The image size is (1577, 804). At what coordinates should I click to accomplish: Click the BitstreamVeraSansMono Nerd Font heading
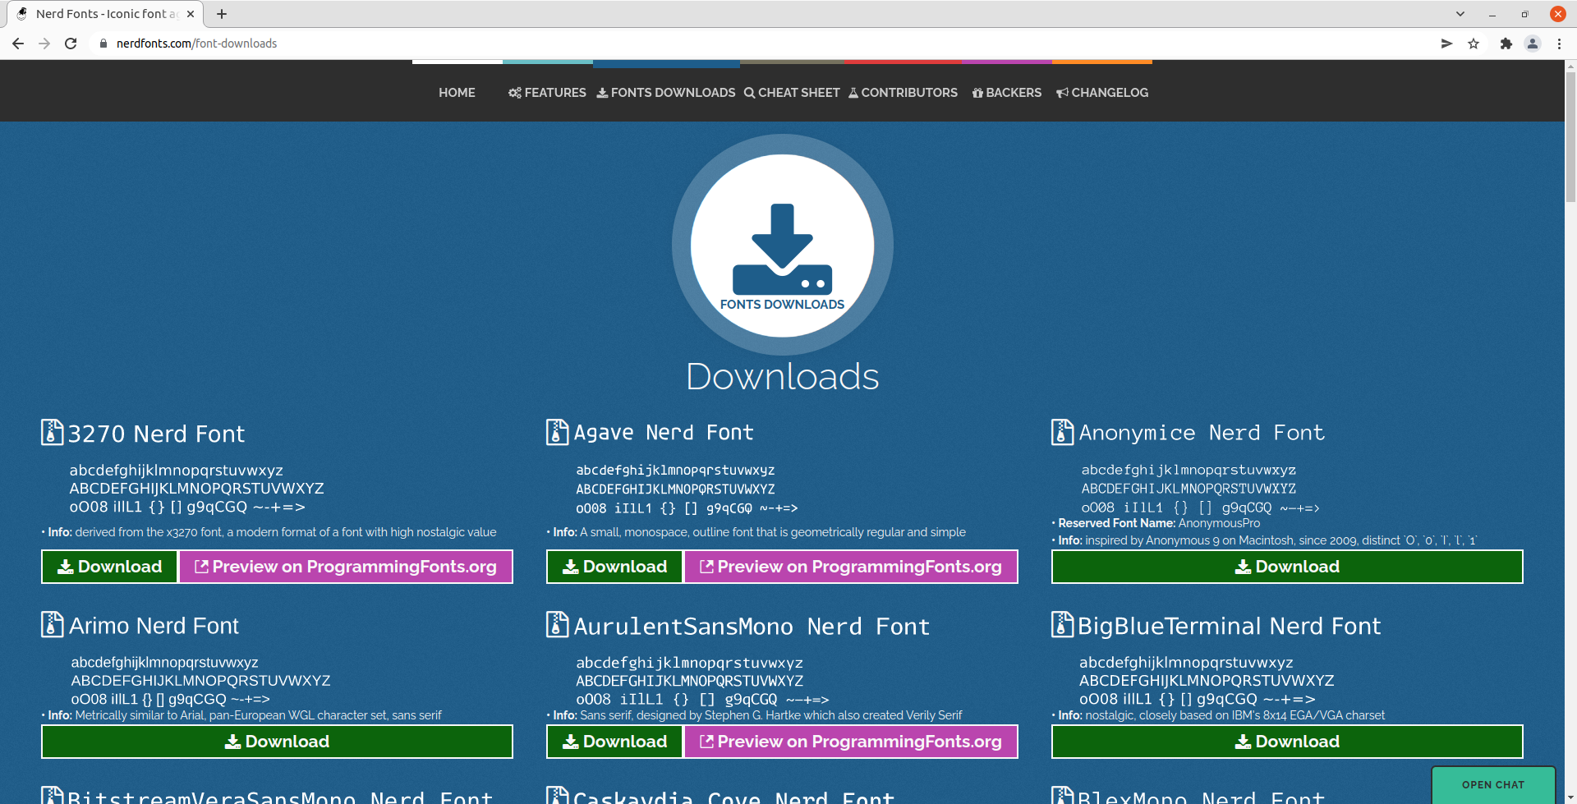(x=280, y=796)
